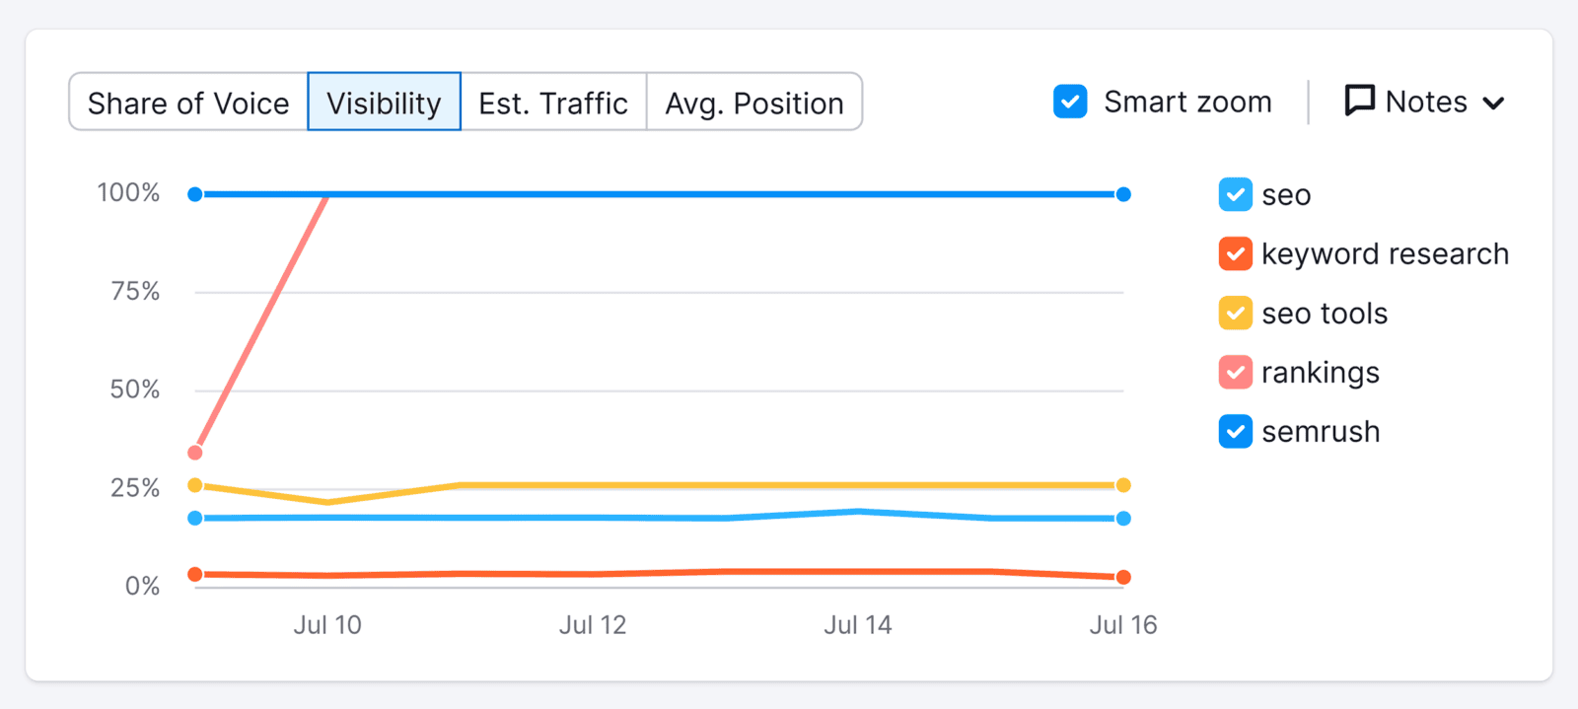Open the Est. Traffic tab

pos(553,102)
